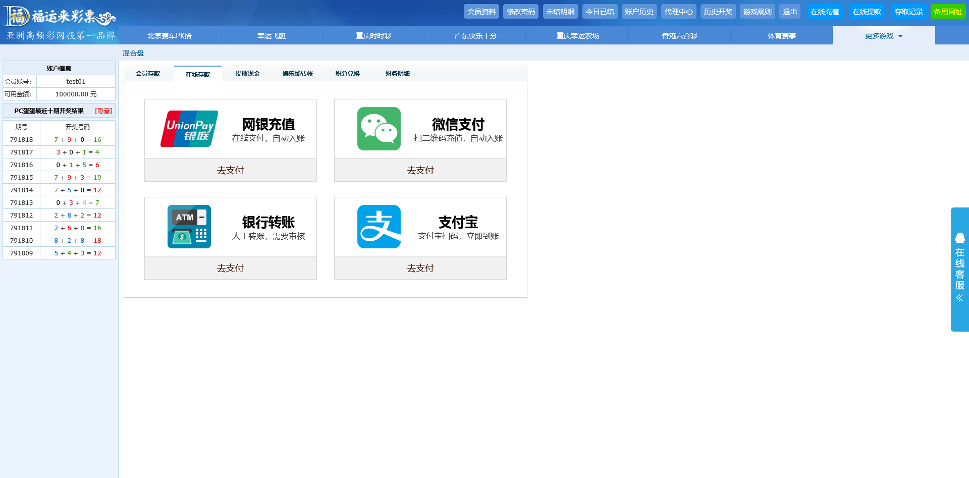The width and height of the screenshot is (969, 478).
Task: Click the ATM 银行转账 transfer icon
Action: click(x=189, y=226)
